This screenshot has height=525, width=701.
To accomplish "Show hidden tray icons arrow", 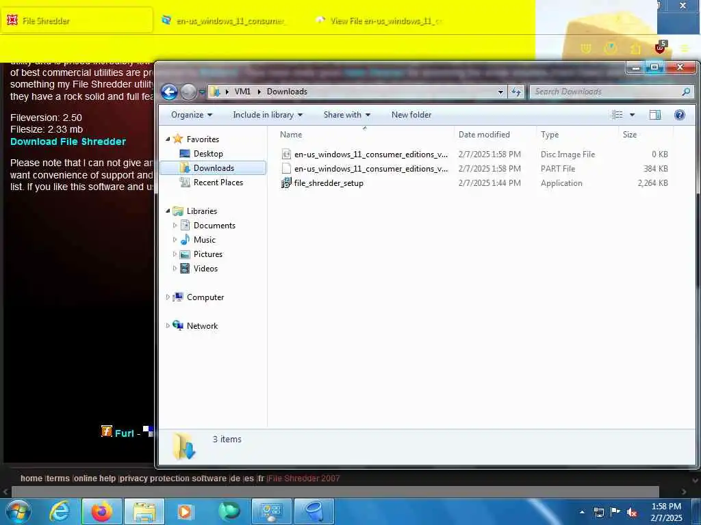I will tap(582, 512).
